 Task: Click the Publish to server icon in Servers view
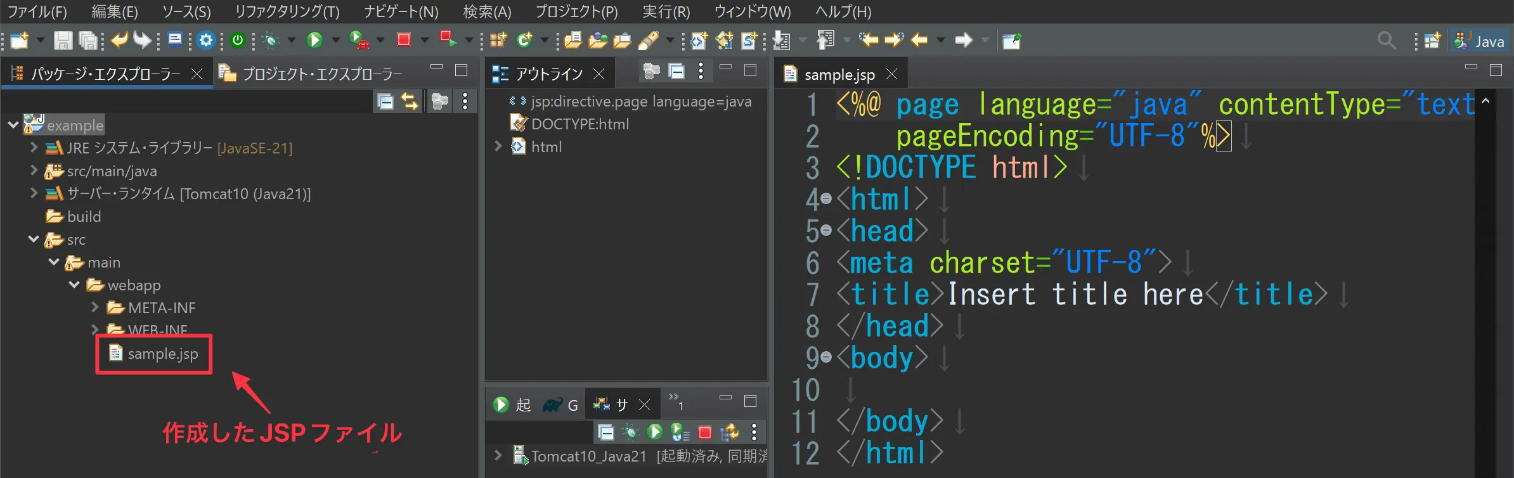(x=730, y=432)
